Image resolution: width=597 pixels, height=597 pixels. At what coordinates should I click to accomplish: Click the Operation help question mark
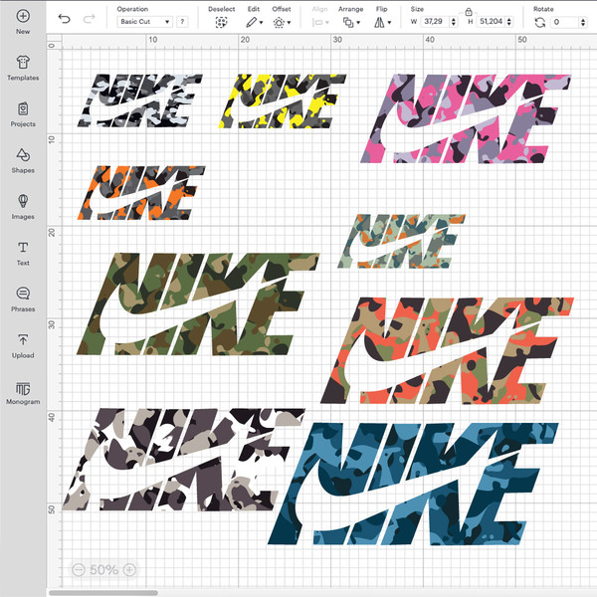click(182, 22)
